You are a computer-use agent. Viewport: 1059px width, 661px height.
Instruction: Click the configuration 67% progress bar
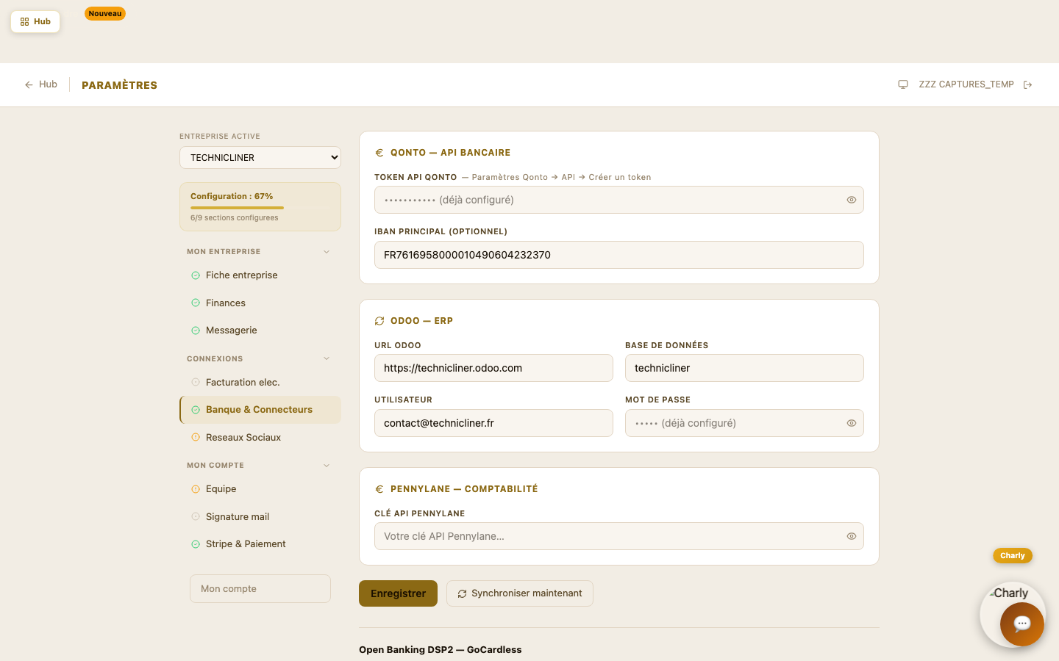[260, 208]
